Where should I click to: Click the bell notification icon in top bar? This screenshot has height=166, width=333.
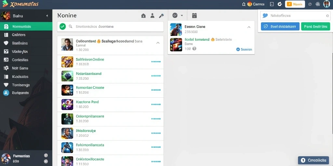point(244,4)
